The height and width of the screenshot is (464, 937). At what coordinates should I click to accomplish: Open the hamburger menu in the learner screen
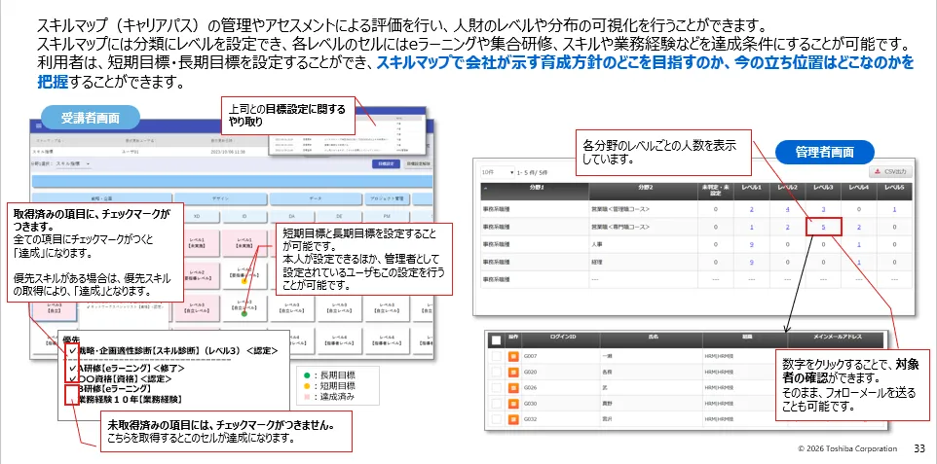39,126
